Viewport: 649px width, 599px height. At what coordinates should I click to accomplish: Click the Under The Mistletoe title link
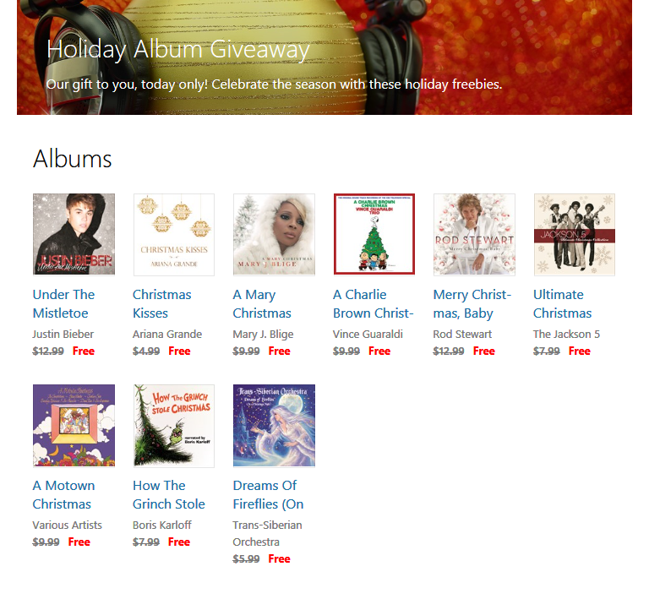click(x=63, y=303)
